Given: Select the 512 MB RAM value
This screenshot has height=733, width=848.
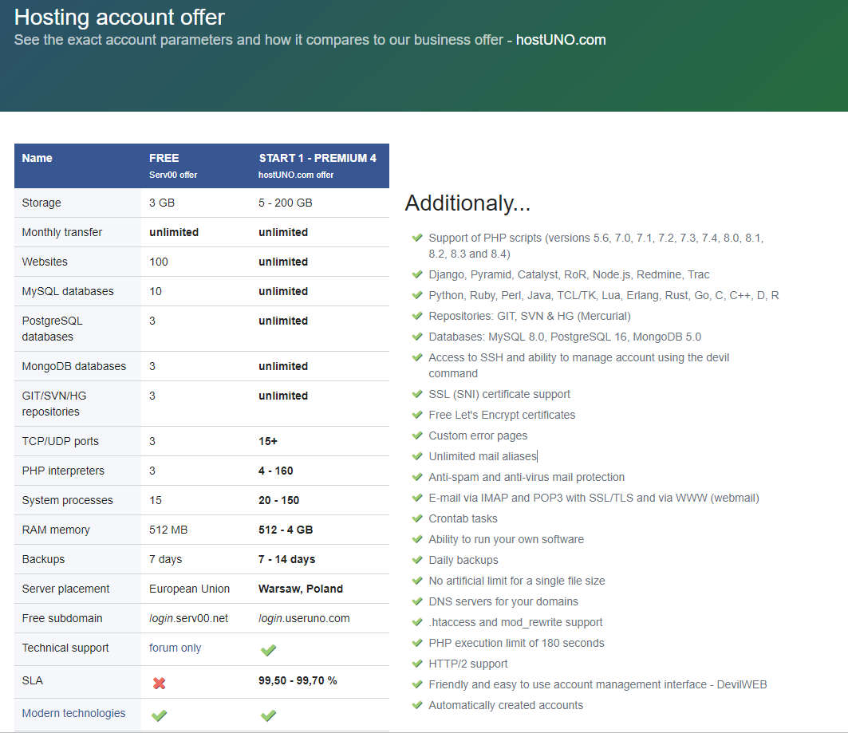Looking at the screenshot, I should (168, 530).
